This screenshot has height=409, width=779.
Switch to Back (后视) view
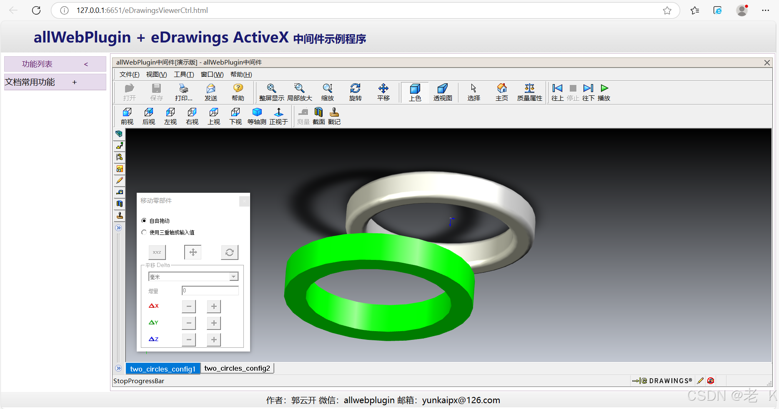coord(149,116)
